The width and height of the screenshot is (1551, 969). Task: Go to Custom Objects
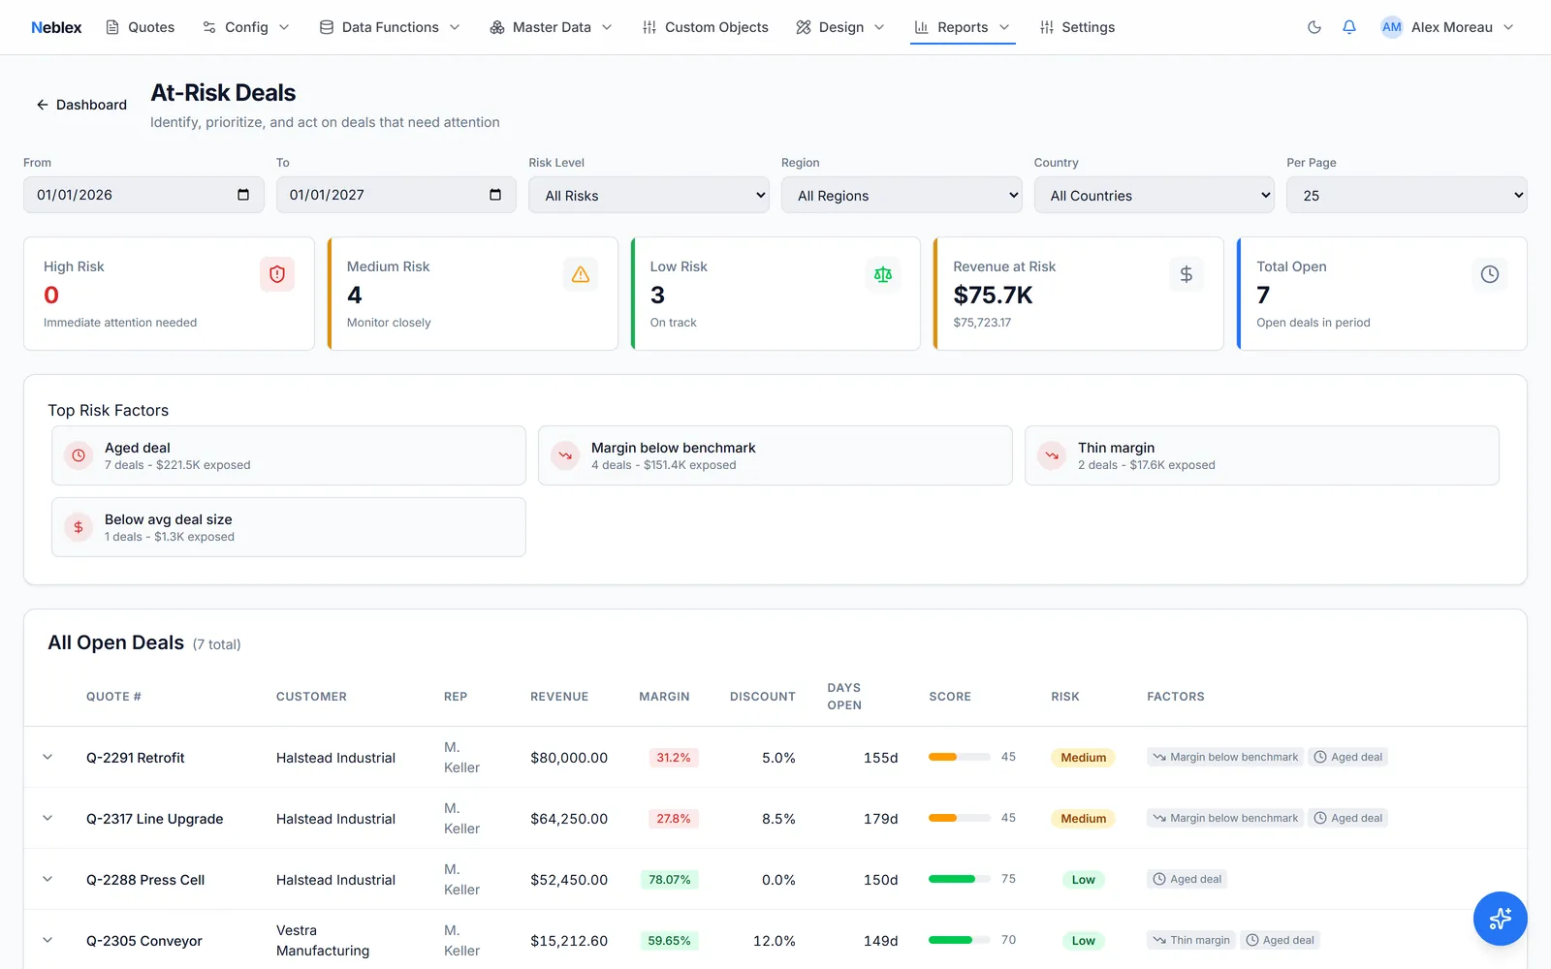[x=705, y=27]
